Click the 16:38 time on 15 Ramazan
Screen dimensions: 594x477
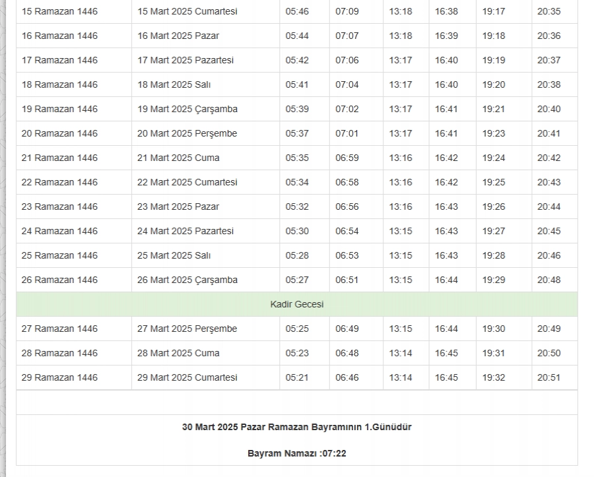pyautogui.click(x=446, y=11)
